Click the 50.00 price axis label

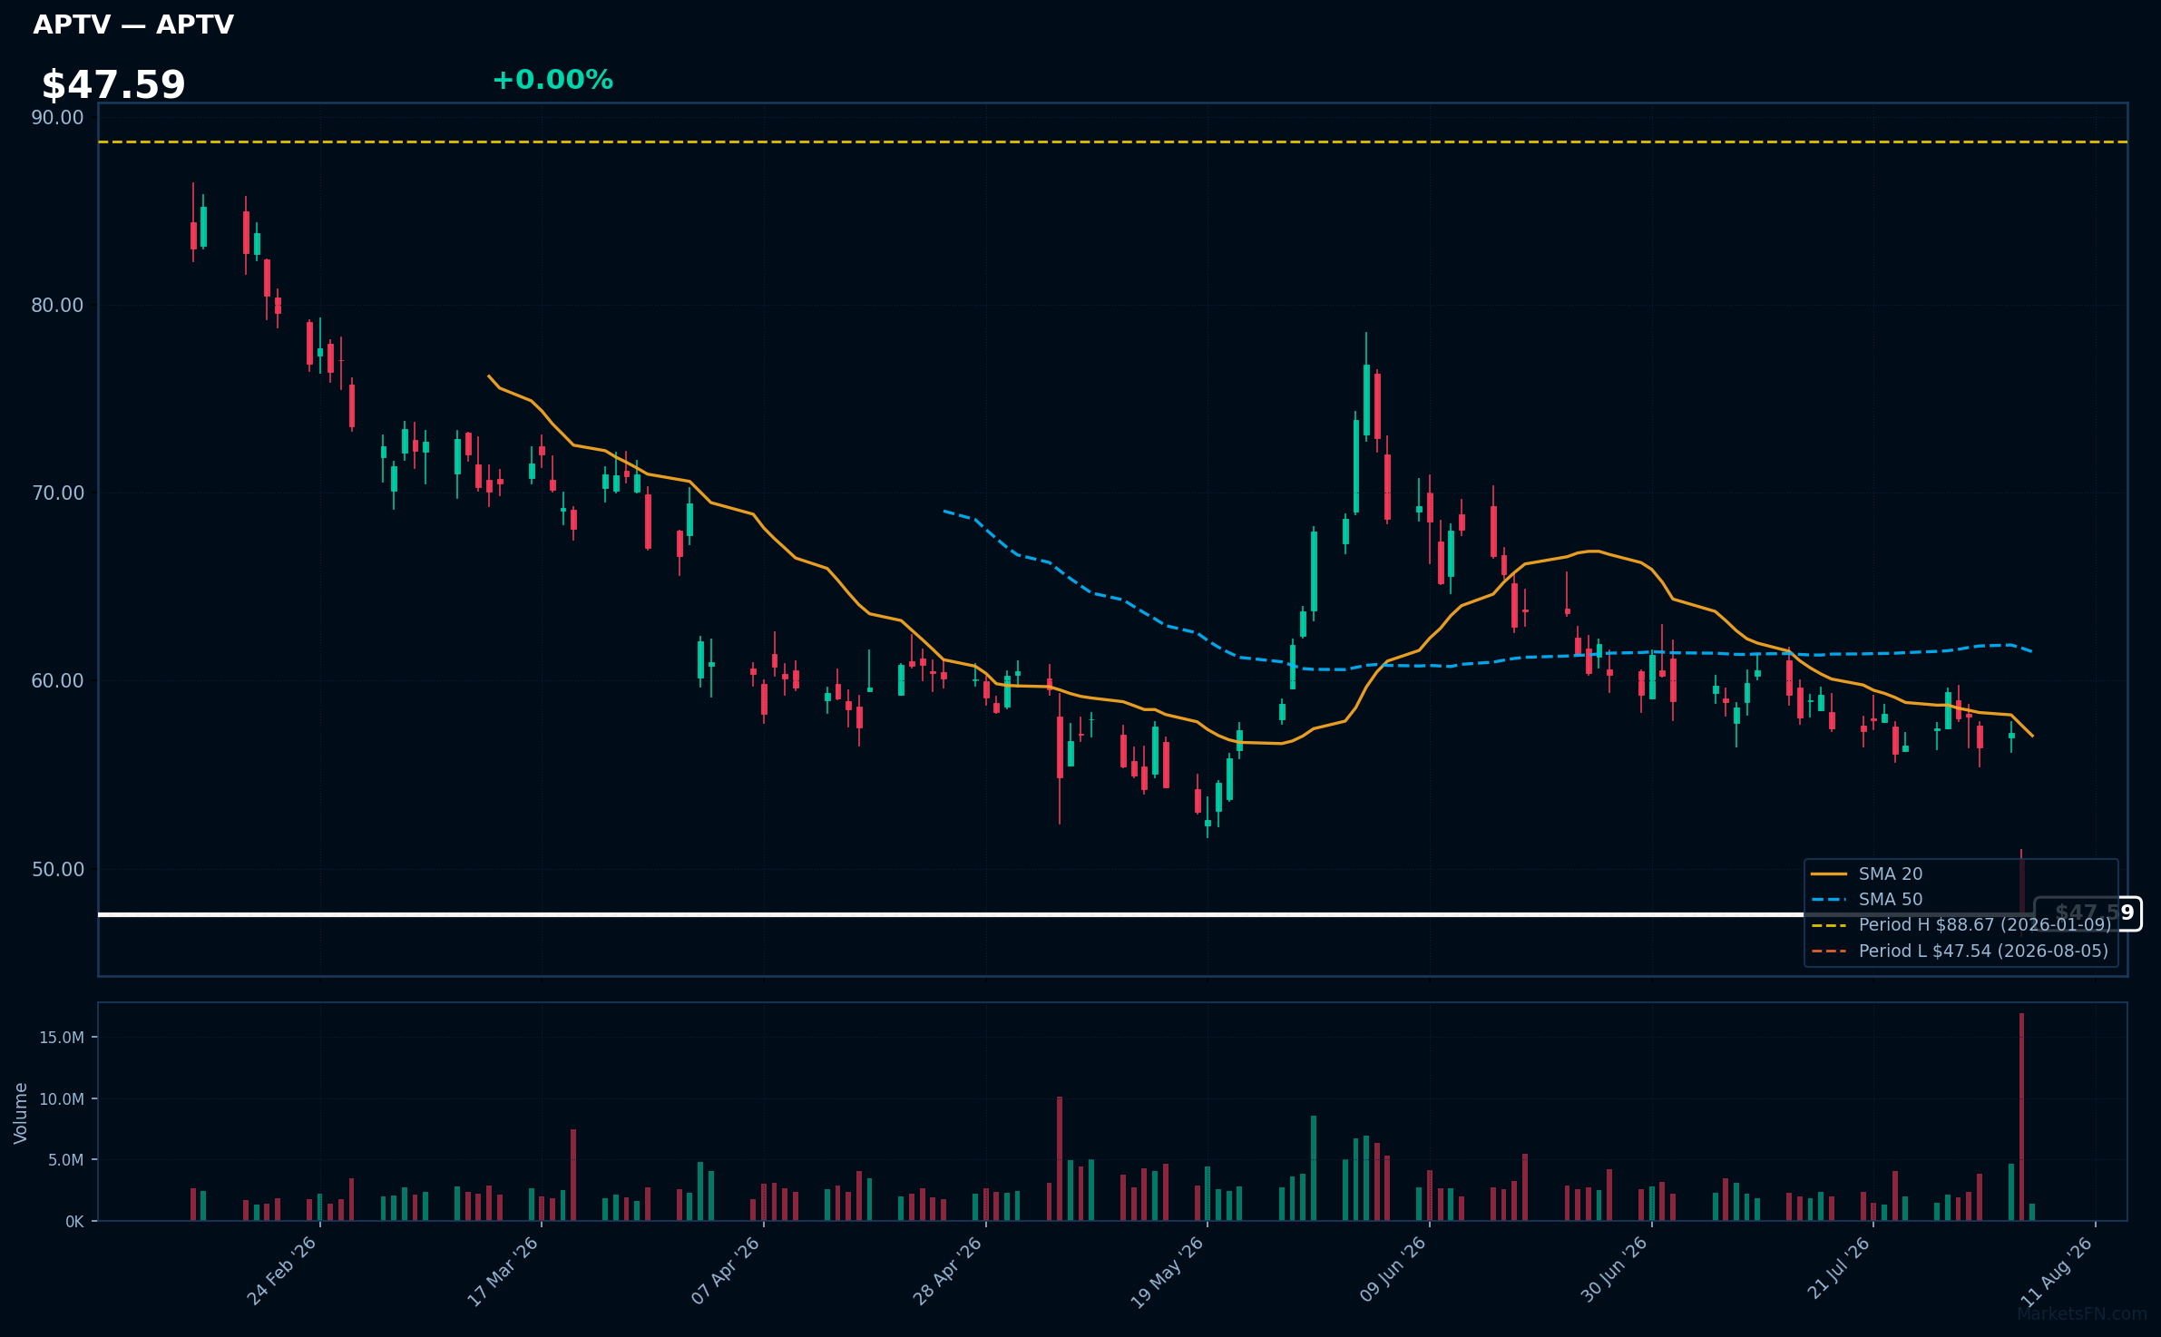[x=57, y=869]
